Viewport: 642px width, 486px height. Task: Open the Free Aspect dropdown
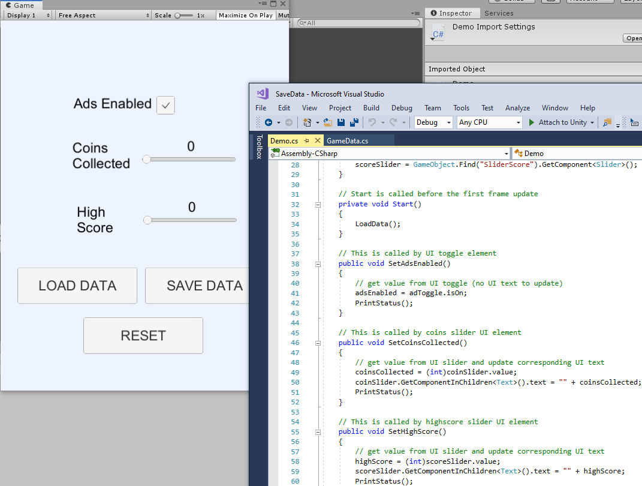coord(102,15)
